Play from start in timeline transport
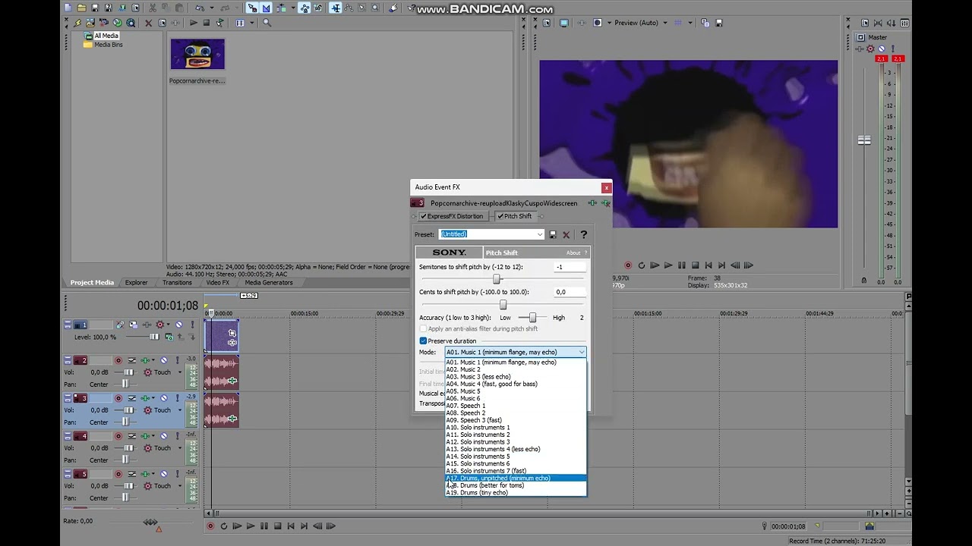This screenshot has height=546, width=972. [x=237, y=526]
